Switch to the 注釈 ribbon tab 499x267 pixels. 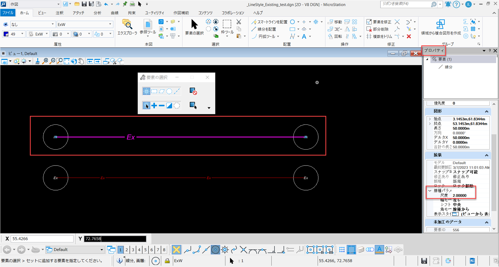(x=59, y=13)
